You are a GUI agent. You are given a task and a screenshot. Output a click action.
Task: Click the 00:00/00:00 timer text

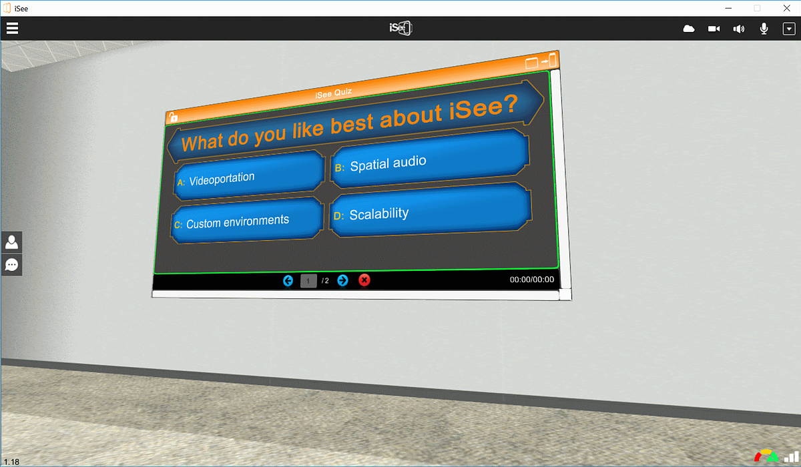[532, 280]
